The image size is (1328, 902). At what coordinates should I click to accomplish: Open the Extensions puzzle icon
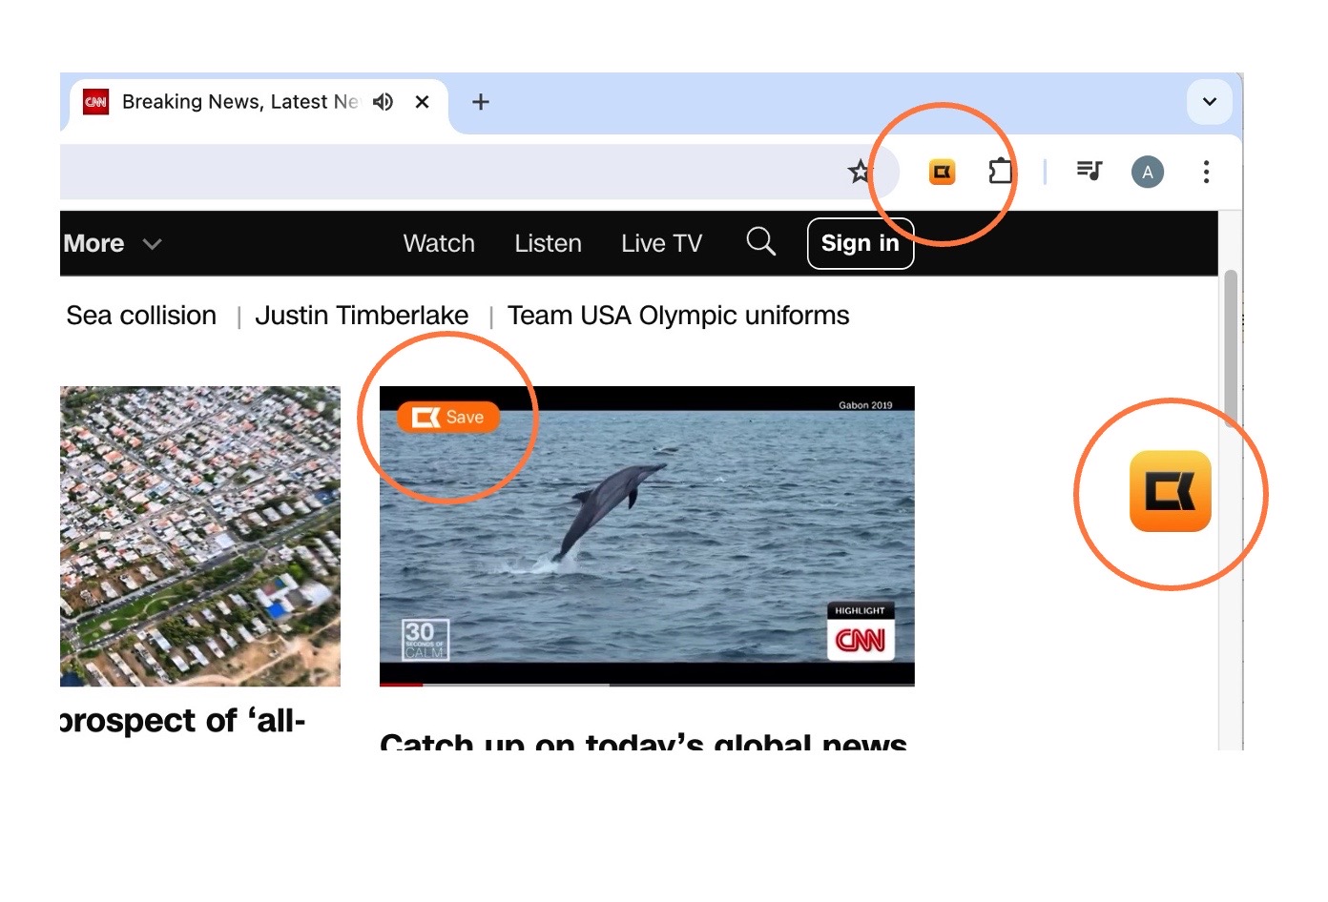1000,172
